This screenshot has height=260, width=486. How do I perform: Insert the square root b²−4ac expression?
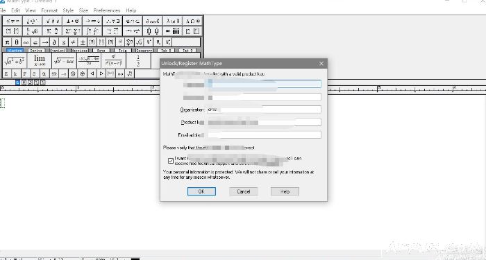(64, 61)
